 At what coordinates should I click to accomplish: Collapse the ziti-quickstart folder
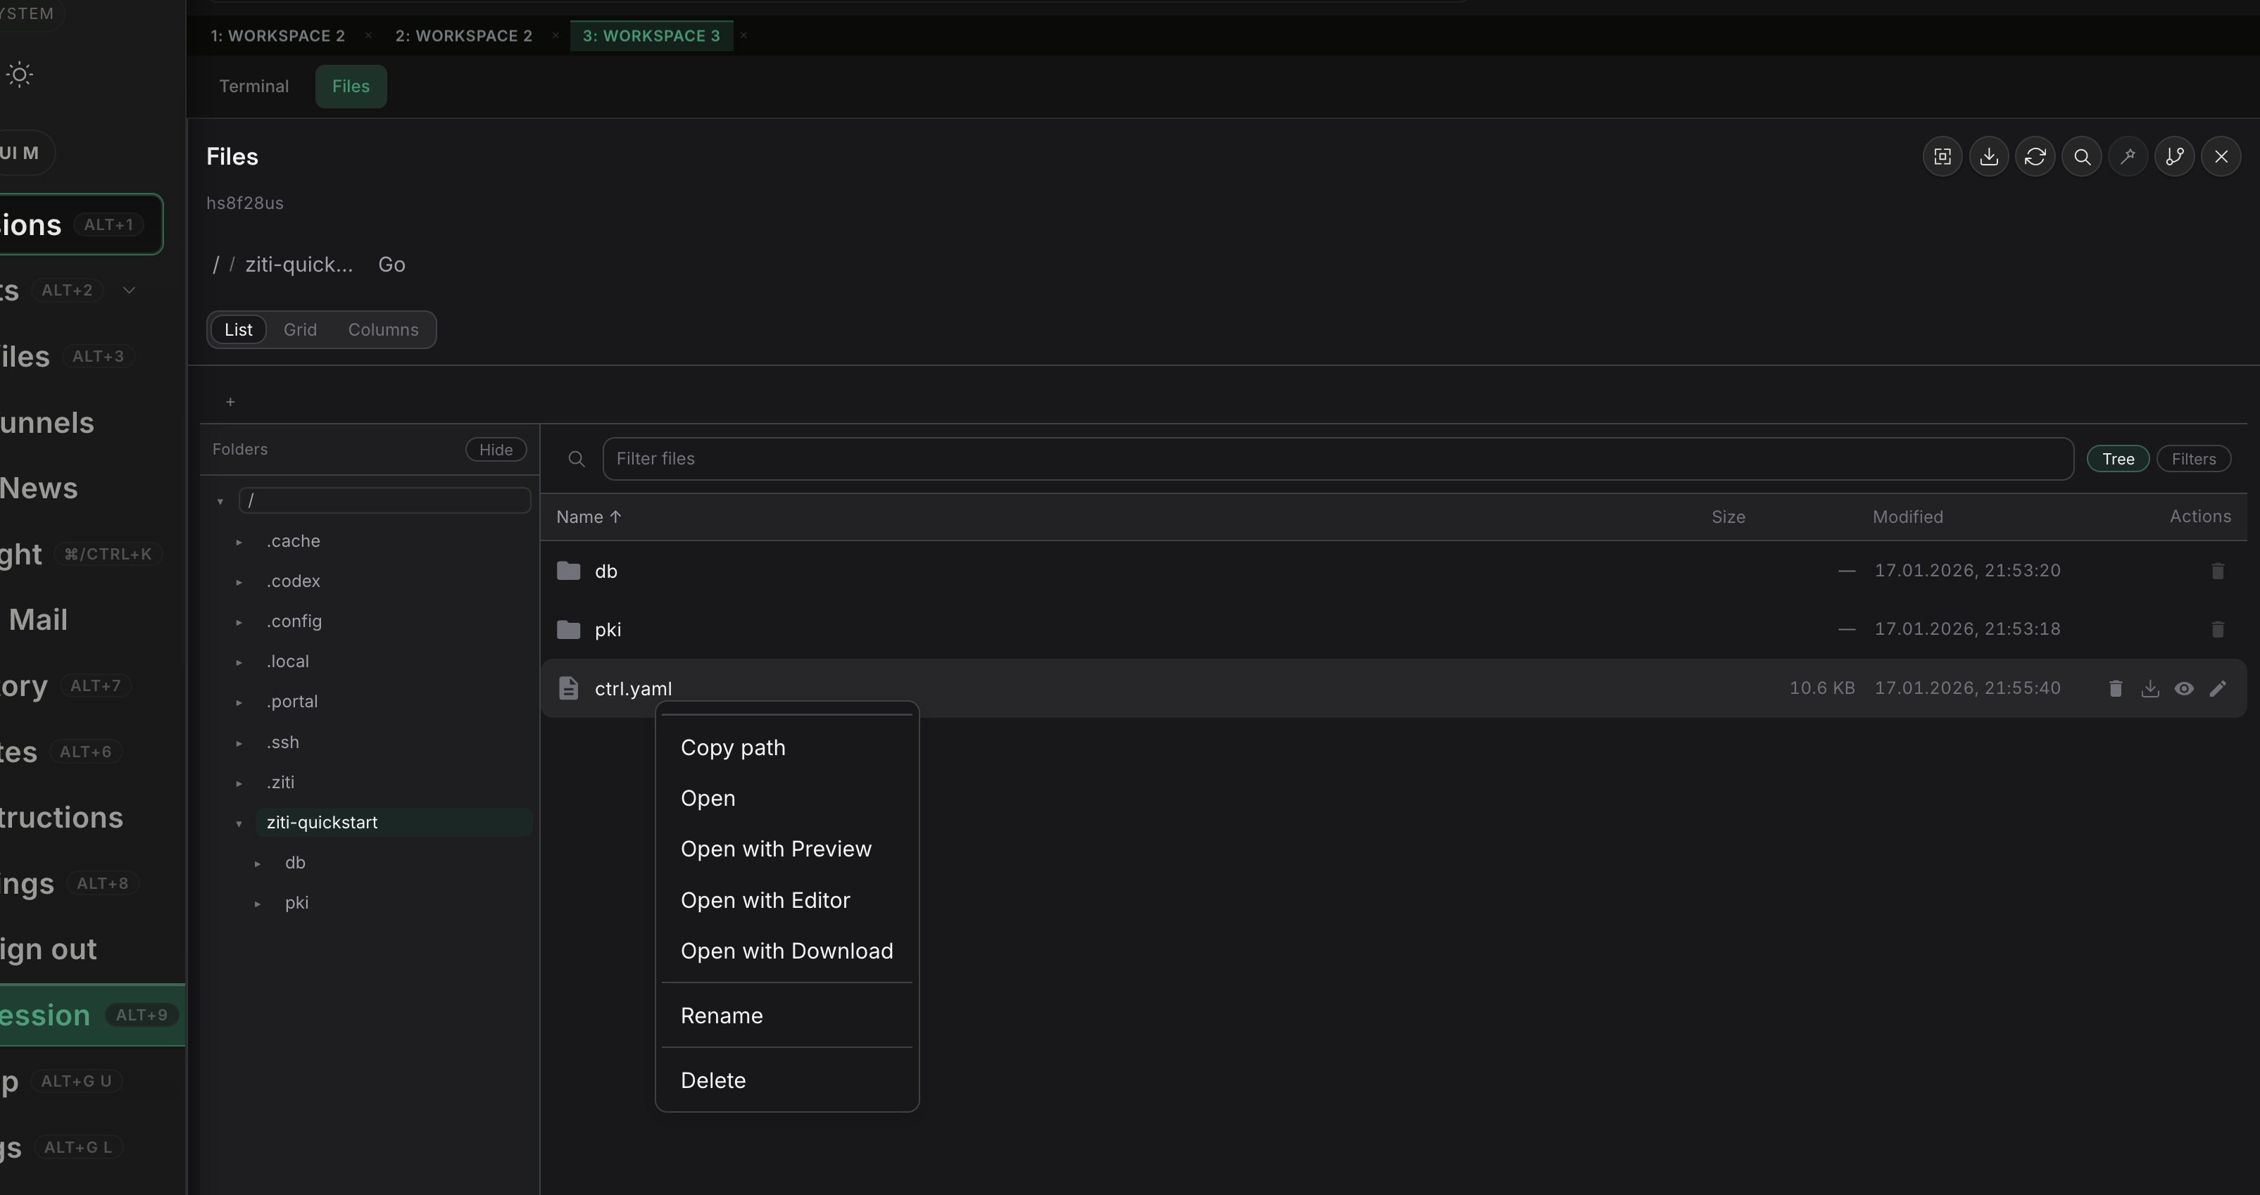click(239, 823)
